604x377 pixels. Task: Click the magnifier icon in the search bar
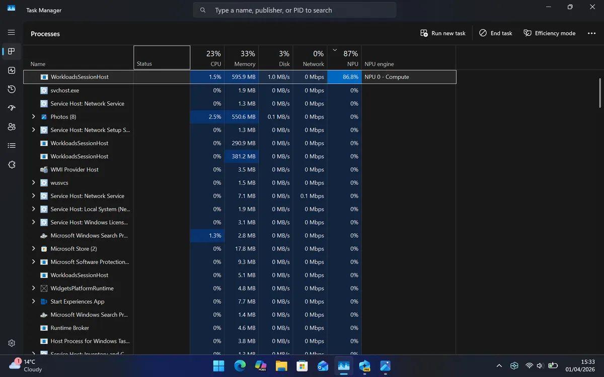point(203,10)
